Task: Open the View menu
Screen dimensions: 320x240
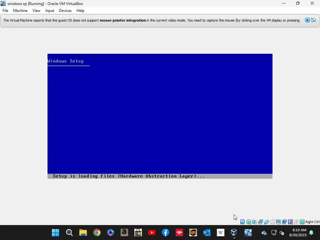Action: point(36,11)
